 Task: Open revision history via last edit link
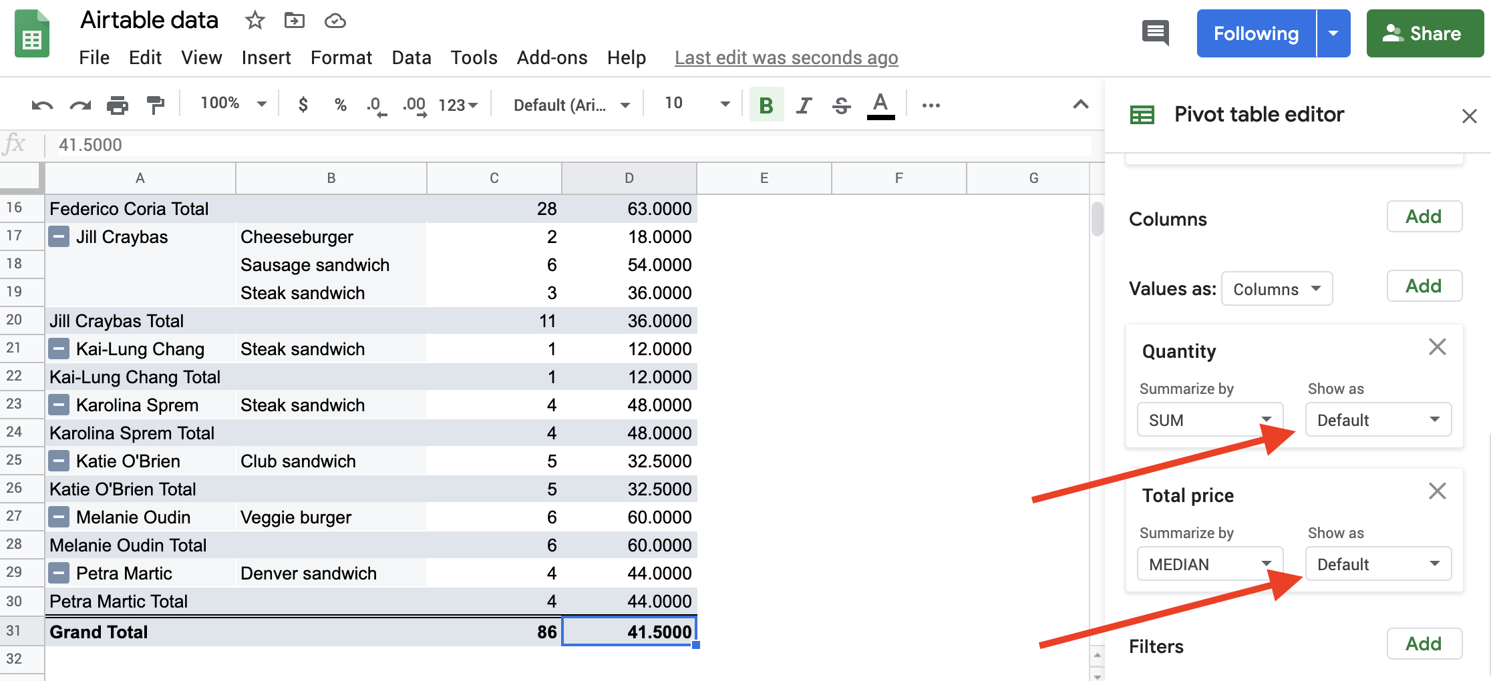(x=786, y=57)
